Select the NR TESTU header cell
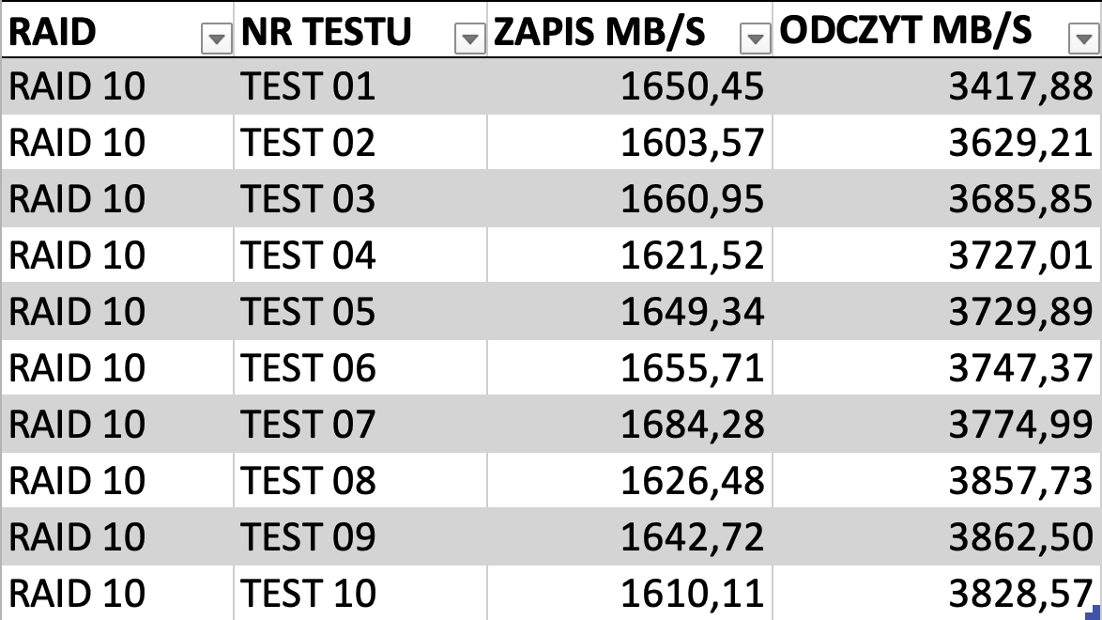The height and width of the screenshot is (620, 1102). click(360, 31)
